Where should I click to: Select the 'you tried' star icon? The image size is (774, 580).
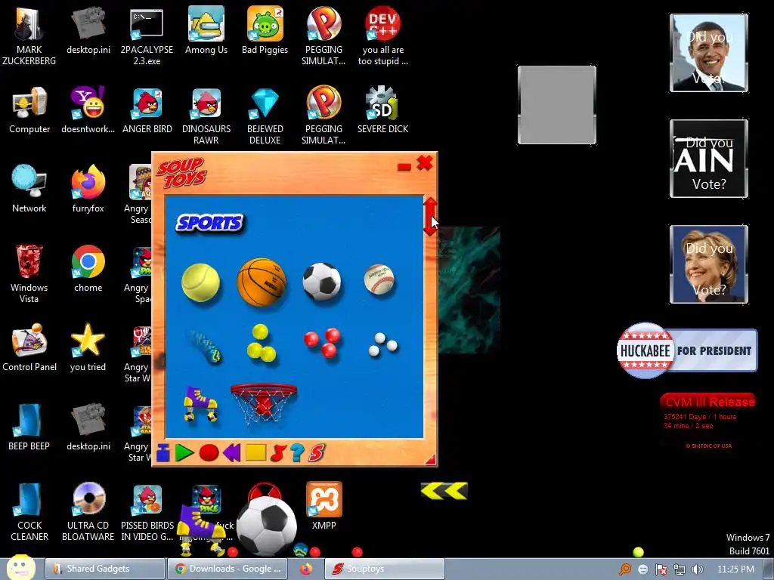click(88, 347)
